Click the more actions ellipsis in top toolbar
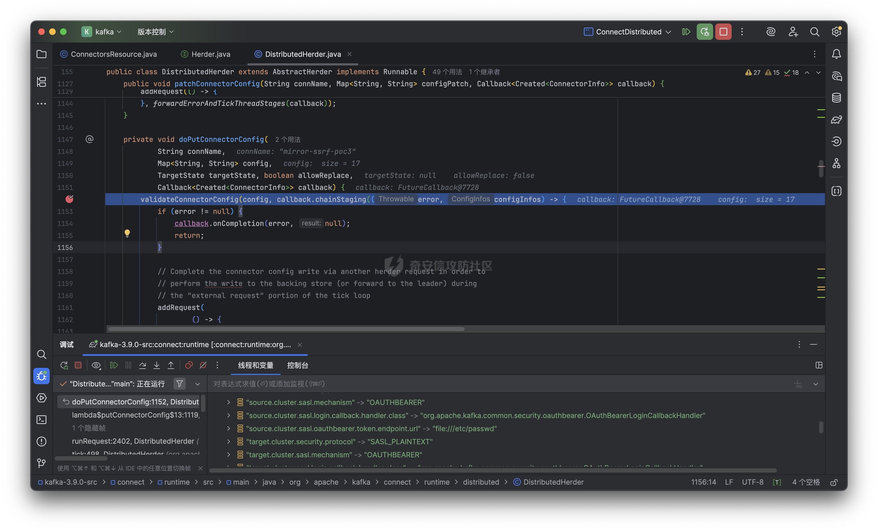The width and height of the screenshot is (878, 531). point(742,32)
